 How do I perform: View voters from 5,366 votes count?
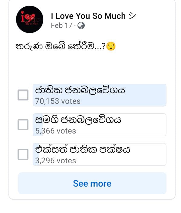(56, 131)
